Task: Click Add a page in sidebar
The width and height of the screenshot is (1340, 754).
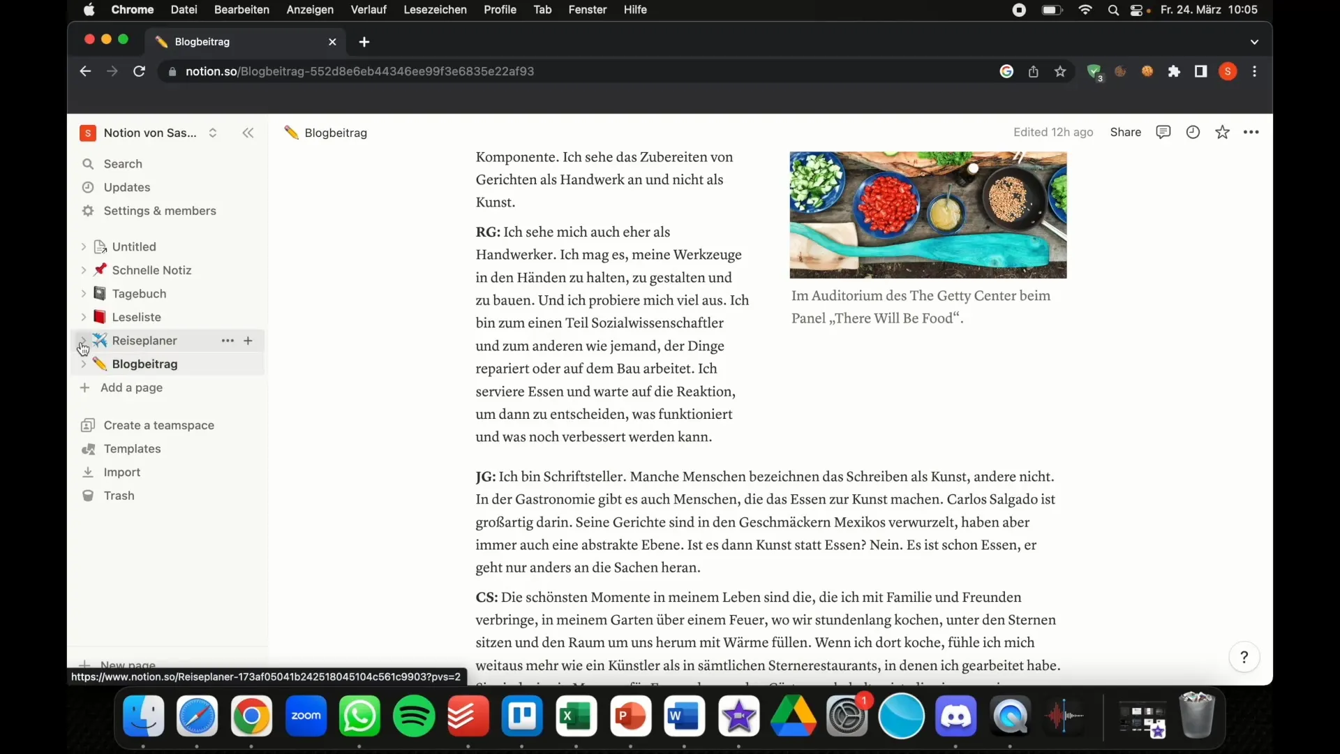Action: [131, 387]
